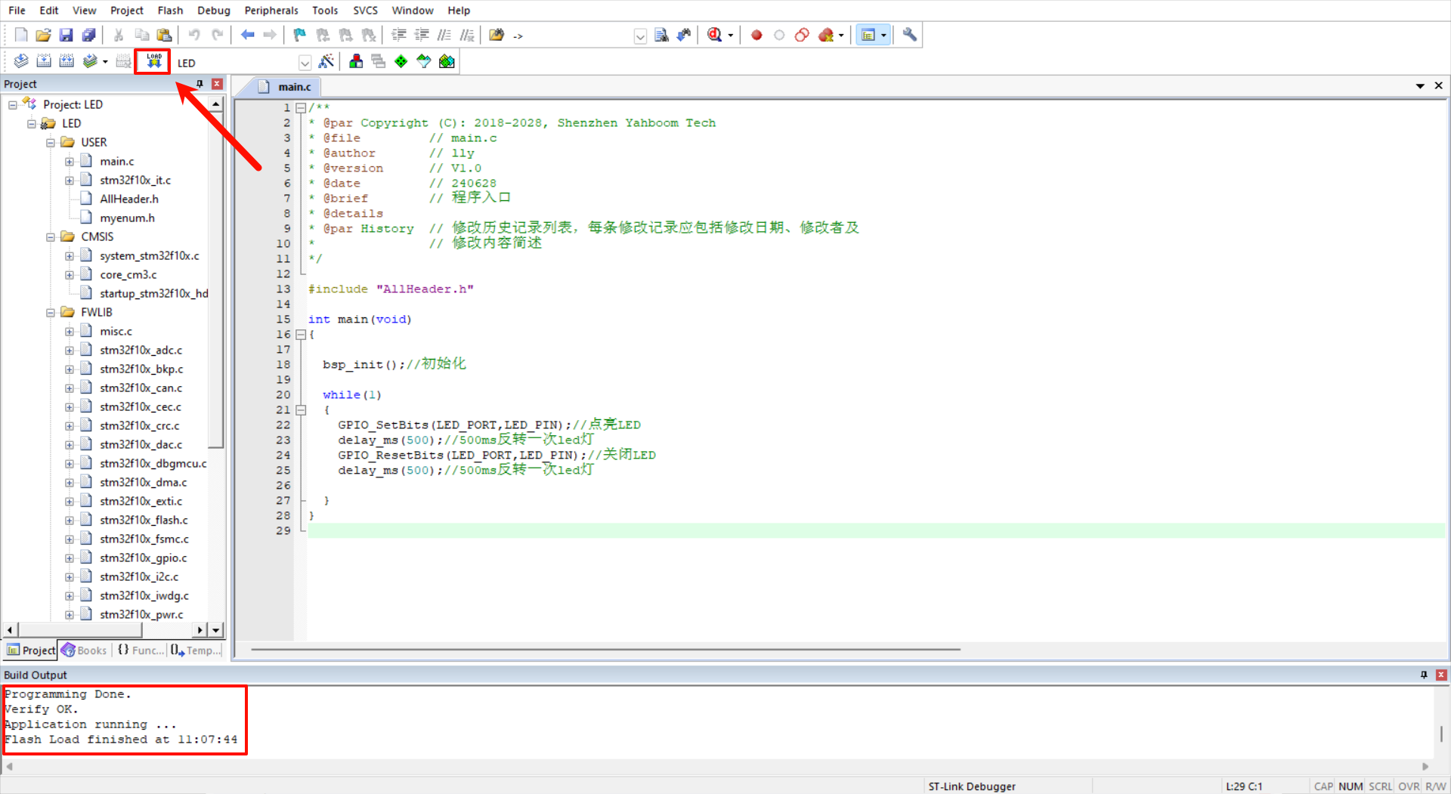
Task: Download code to flash with LOAD icon
Action: (x=154, y=61)
